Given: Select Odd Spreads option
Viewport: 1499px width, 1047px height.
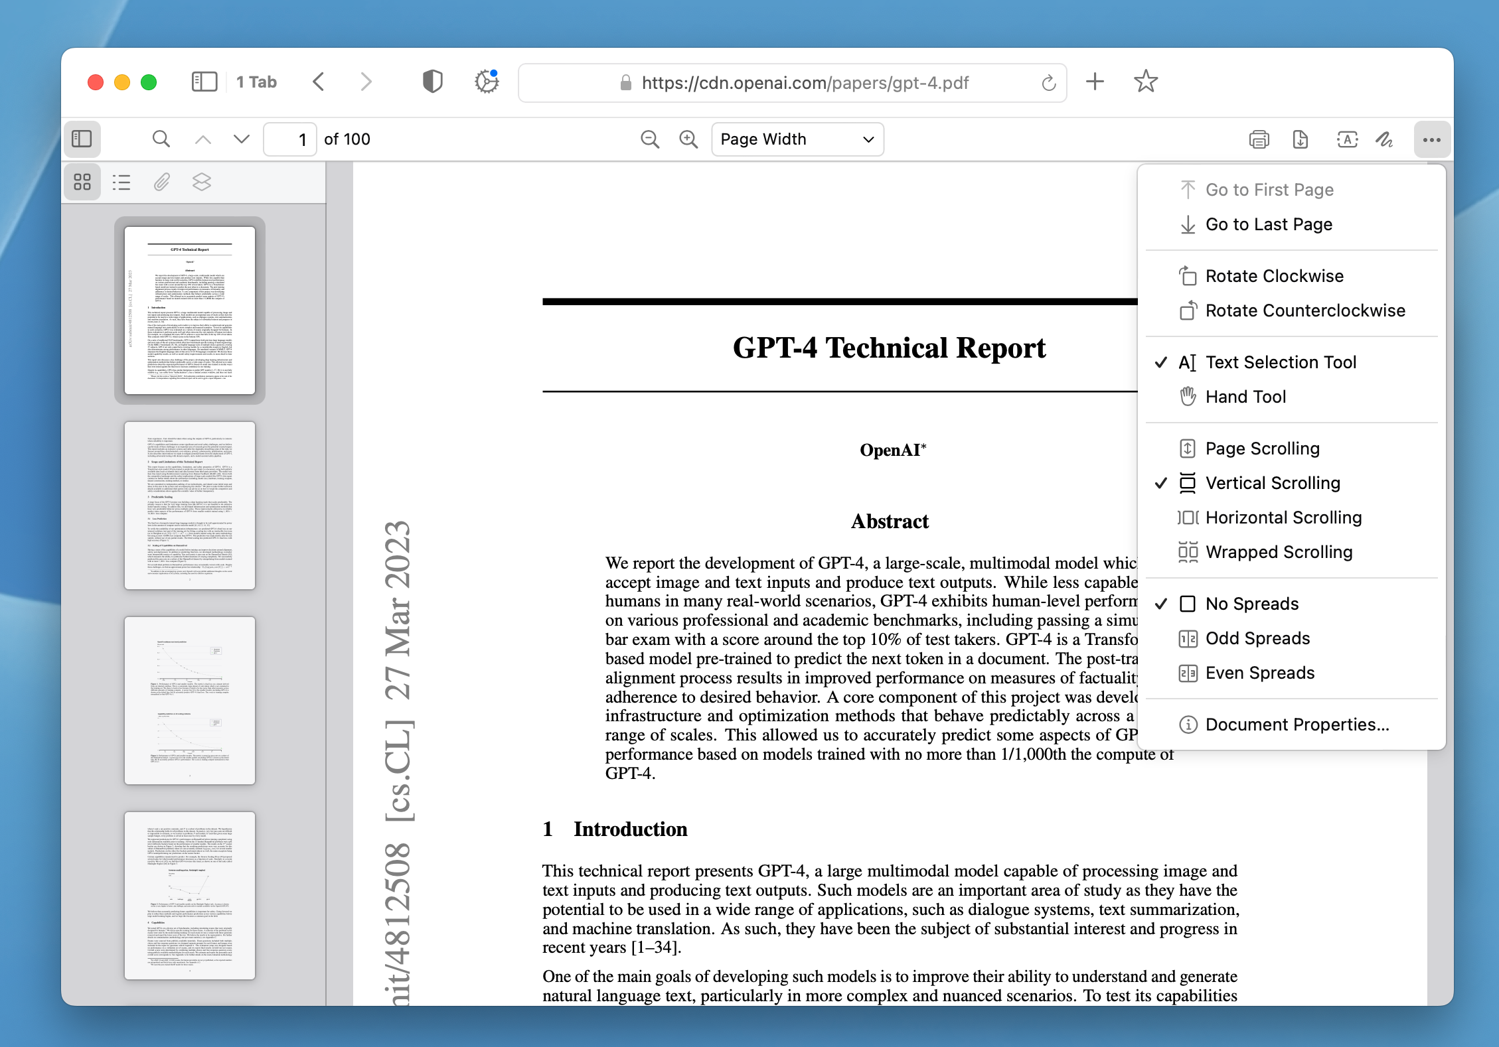Looking at the screenshot, I should (x=1291, y=638).
